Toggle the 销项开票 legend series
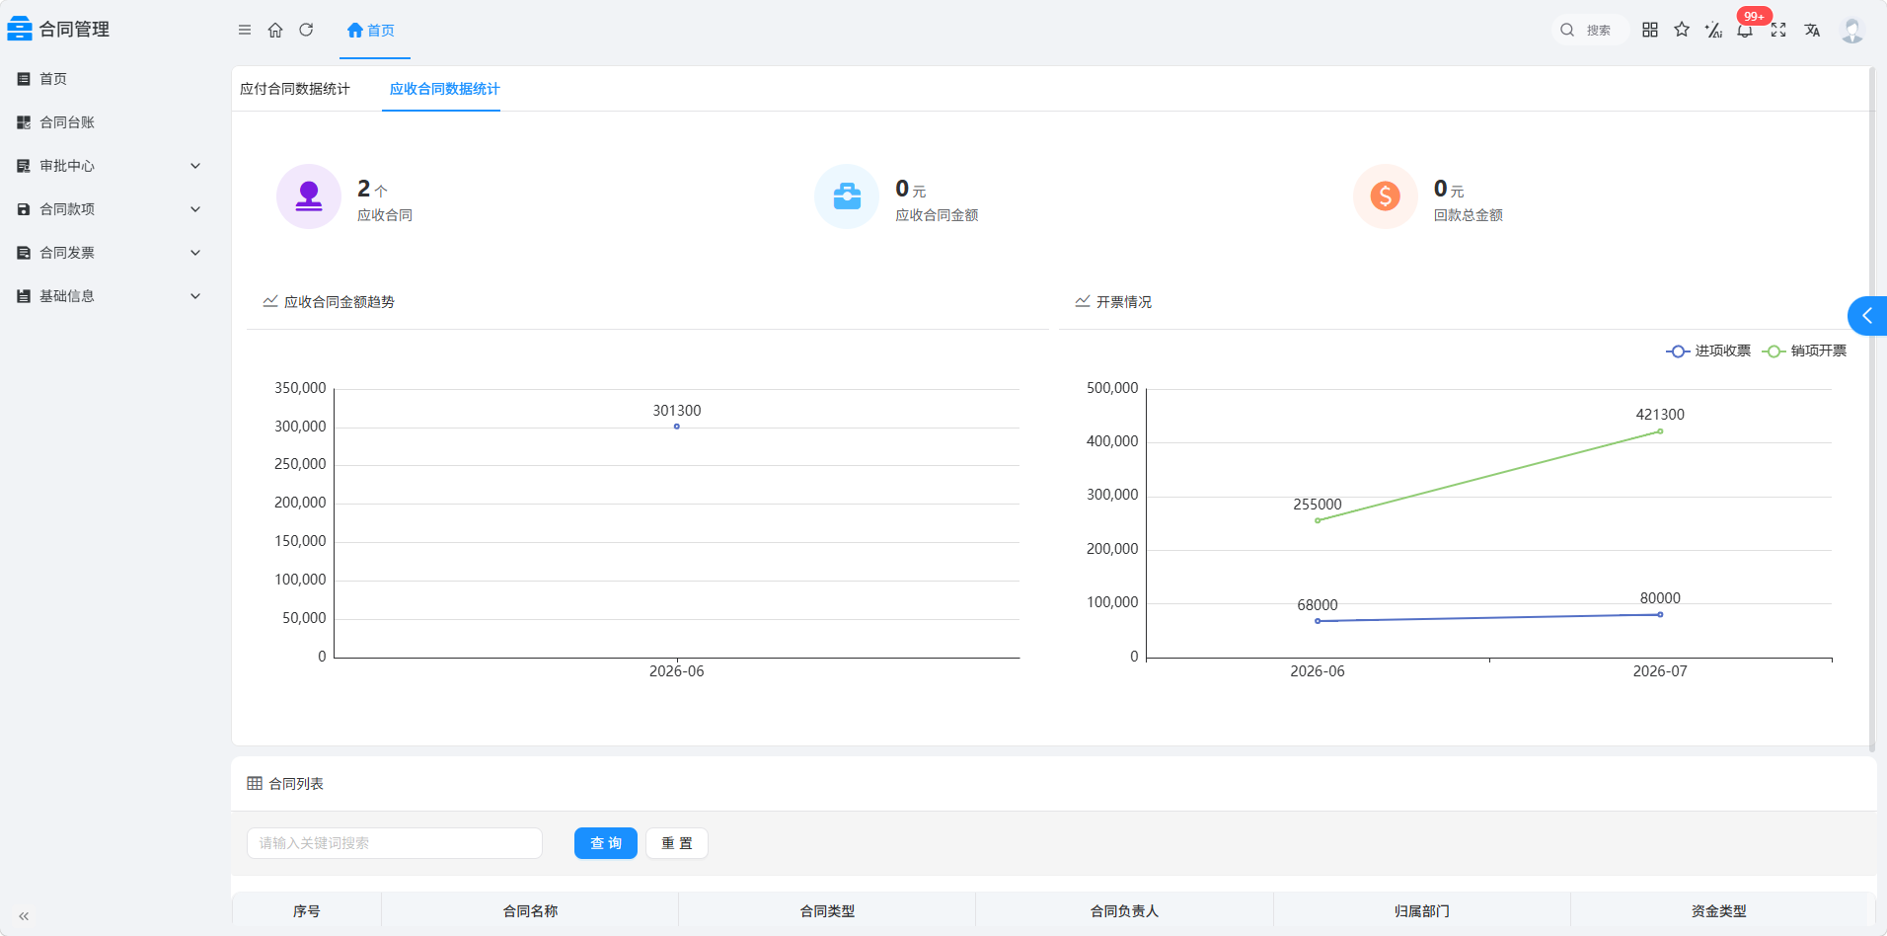 point(1804,351)
